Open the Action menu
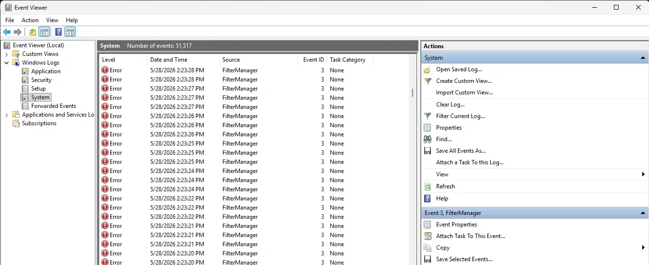Viewport: 649px width, 265px height. [x=30, y=20]
